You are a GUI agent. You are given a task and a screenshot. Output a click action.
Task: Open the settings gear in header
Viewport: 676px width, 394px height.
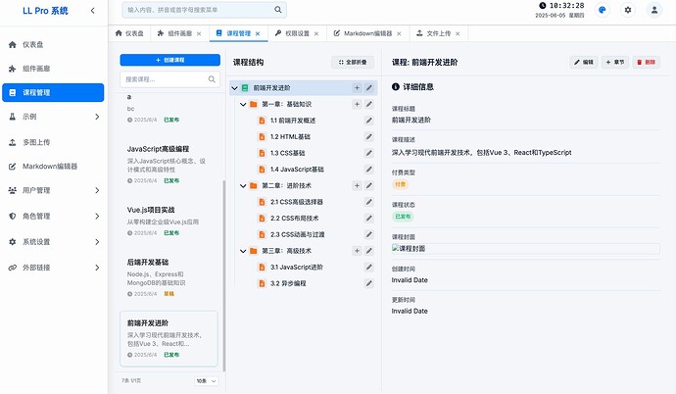pyautogui.click(x=628, y=10)
